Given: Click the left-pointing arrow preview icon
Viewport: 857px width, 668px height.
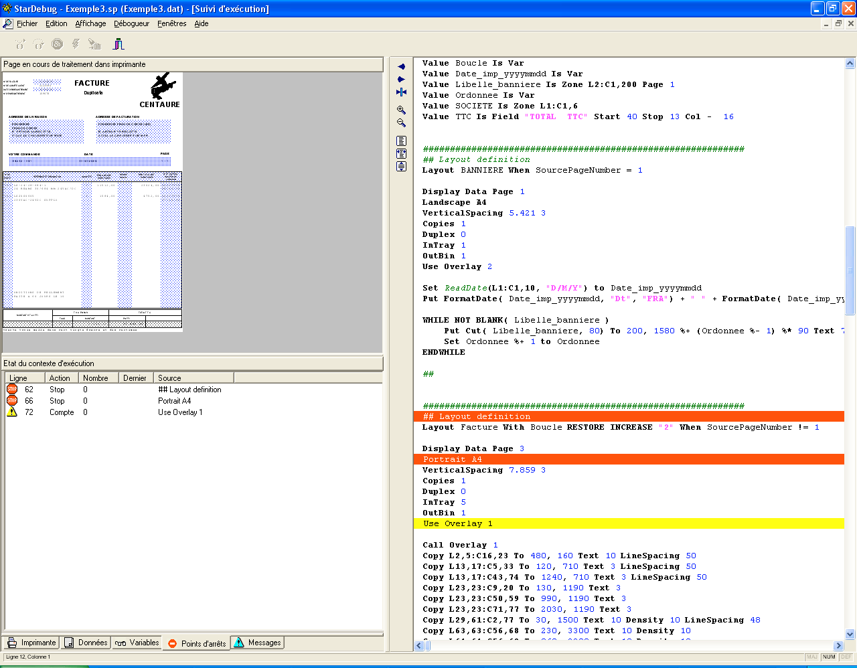Looking at the screenshot, I should (401, 67).
